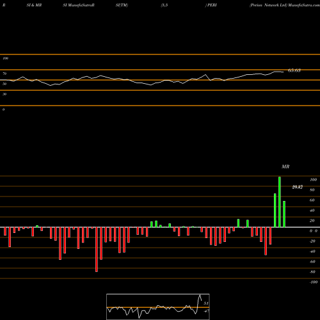320x320 pixels.
Task: Click the longest red MR histogram bar
Action: click(x=97, y=250)
